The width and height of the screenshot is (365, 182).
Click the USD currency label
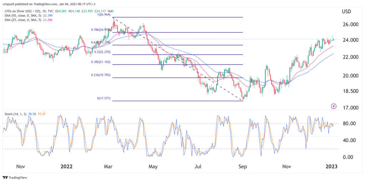point(346,11)
